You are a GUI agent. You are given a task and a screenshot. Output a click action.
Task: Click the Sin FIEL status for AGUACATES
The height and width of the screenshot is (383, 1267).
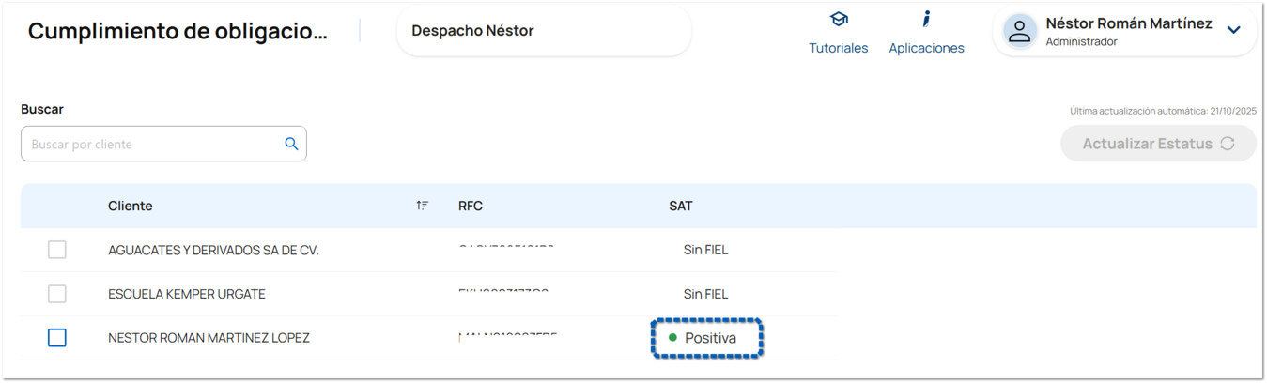point(705,250)
